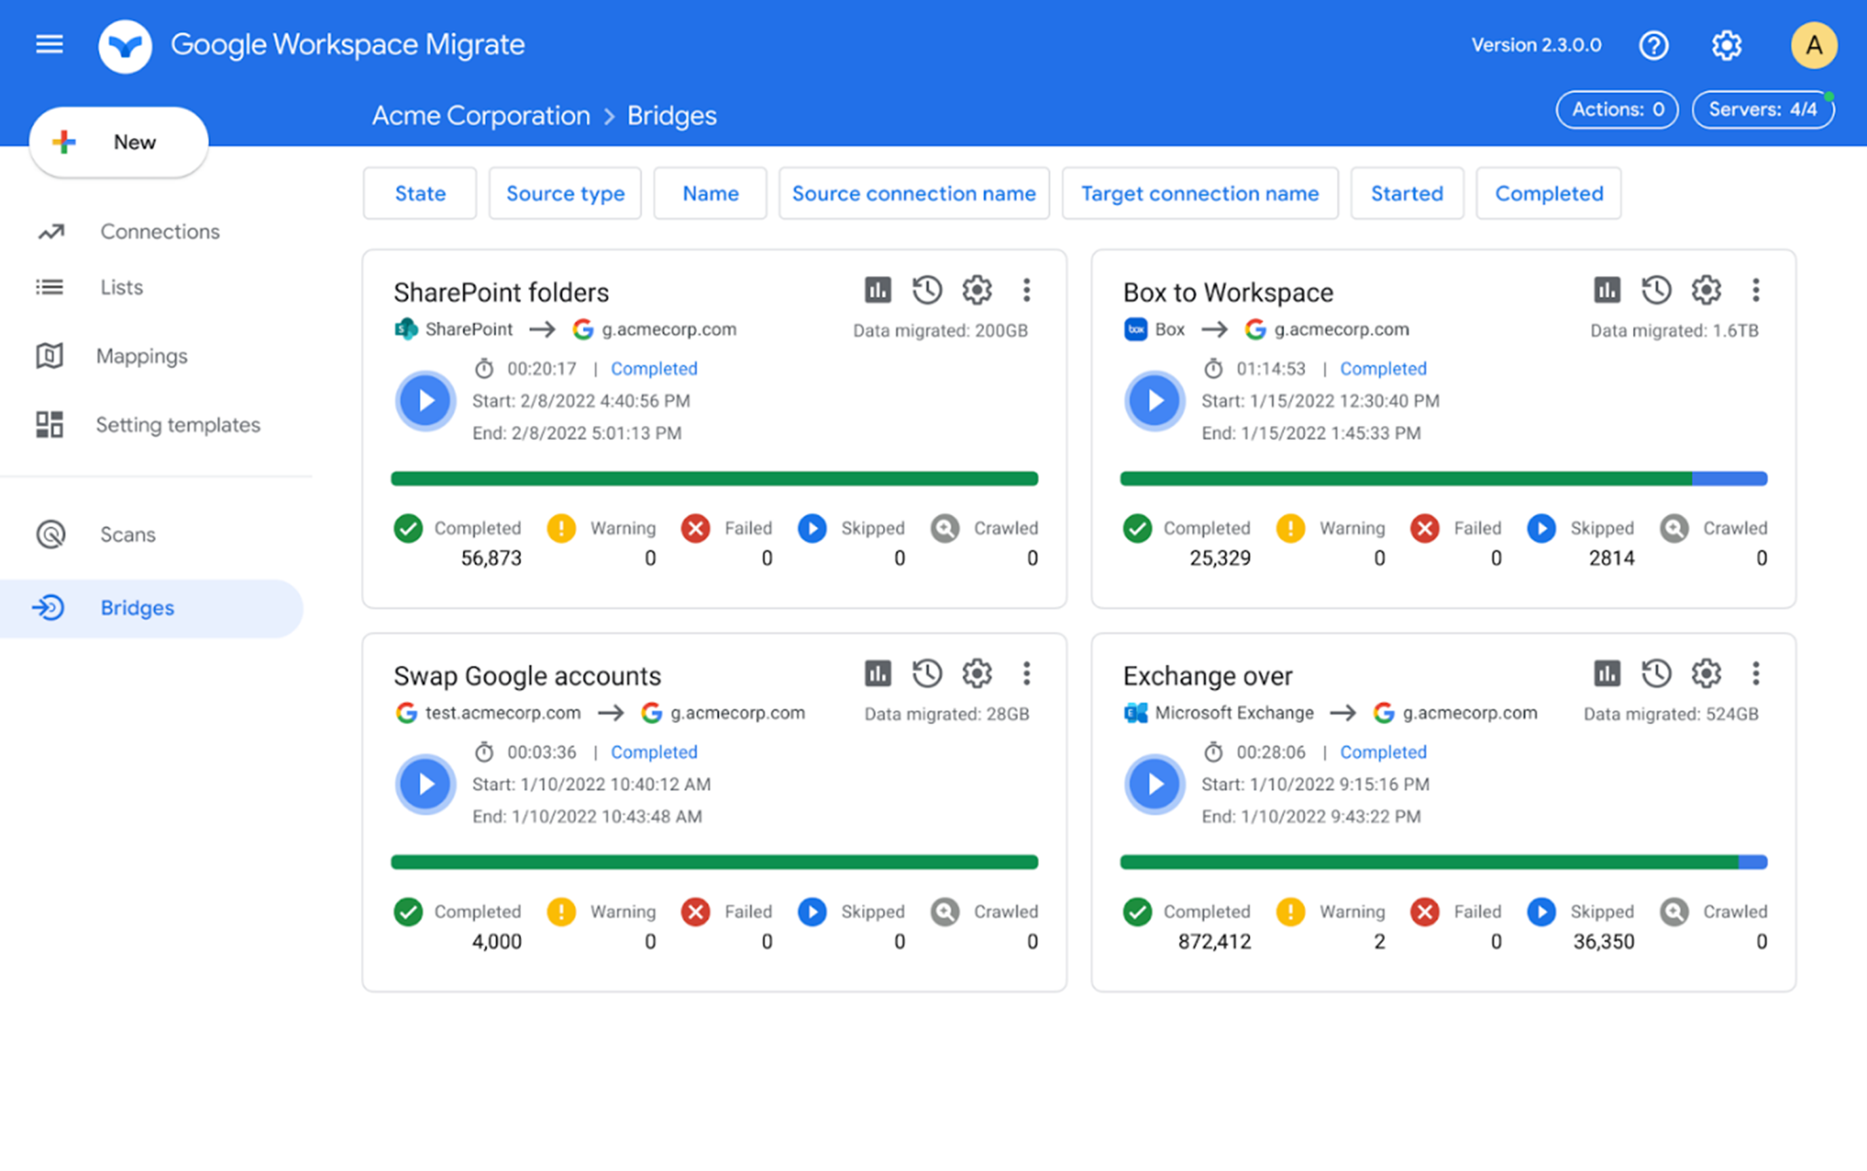
Task: Toggle the Started filter chip
Action: pyautogui.click(x=1407, y=193)
